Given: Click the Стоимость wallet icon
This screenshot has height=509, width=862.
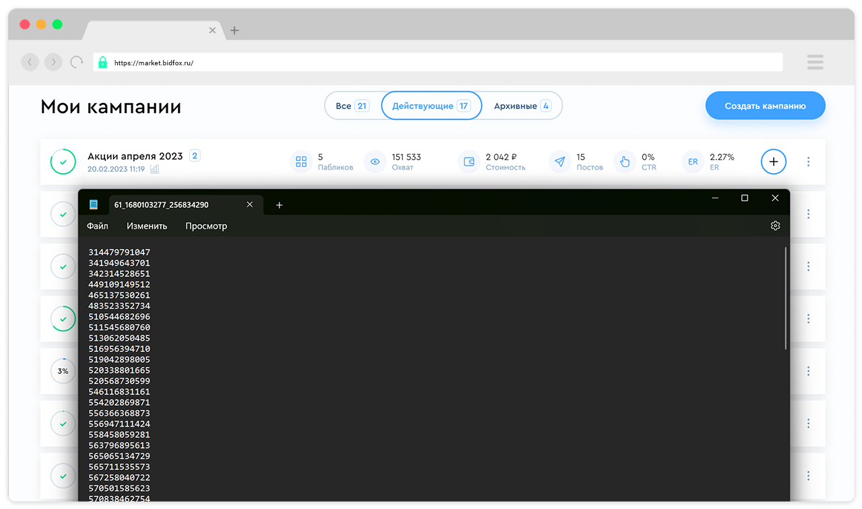Looking at the screenshot, I should pyautogui.click(x=469, y=162).
